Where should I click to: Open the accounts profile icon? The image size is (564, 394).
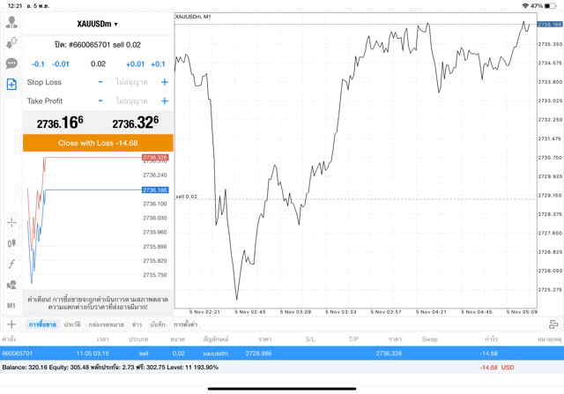[x=11, y=23]
